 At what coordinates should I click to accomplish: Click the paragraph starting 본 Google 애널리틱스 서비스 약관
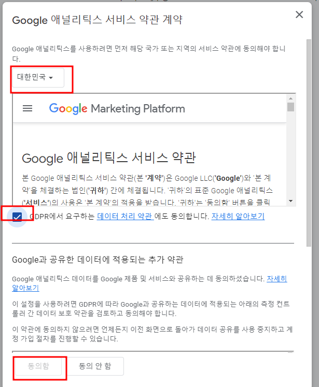[147, 190]
